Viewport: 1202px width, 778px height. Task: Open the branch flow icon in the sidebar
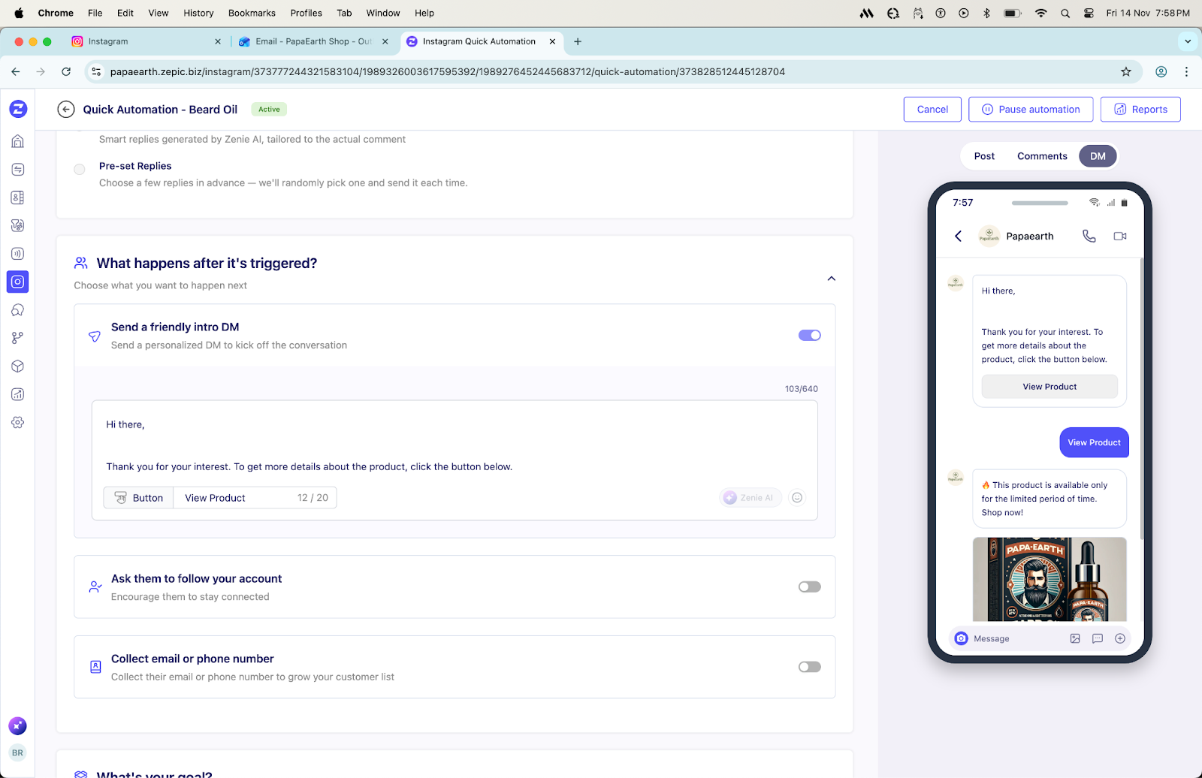18,338
